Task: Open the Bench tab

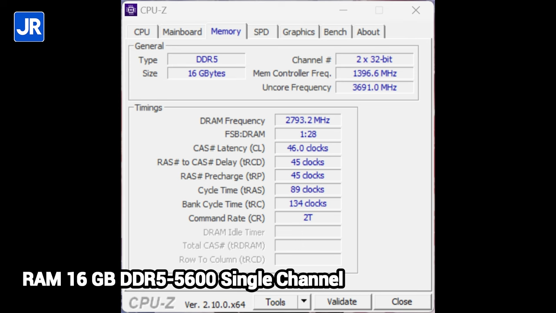Action: click(x=335, y=32)
